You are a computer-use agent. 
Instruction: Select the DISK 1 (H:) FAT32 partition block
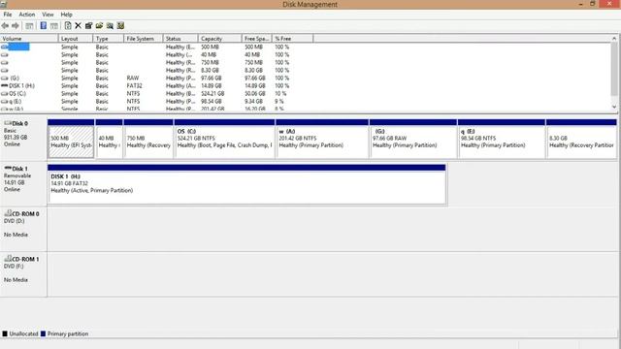[x=246, y=184]
